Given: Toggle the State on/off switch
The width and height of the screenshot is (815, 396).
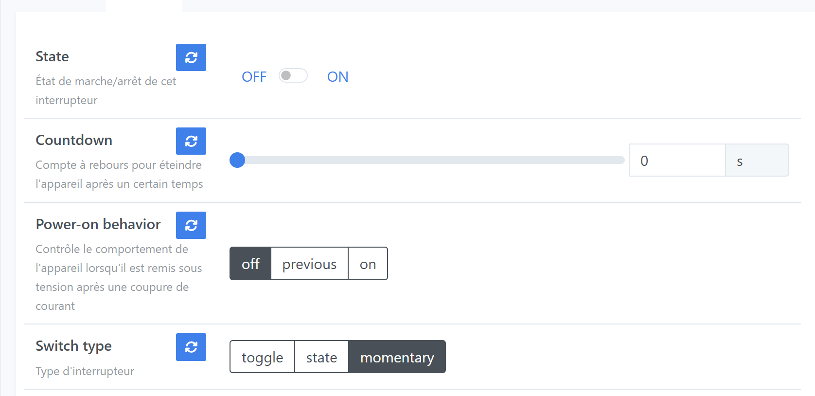Looking at the screenshot, I should (x=293, y=76).
